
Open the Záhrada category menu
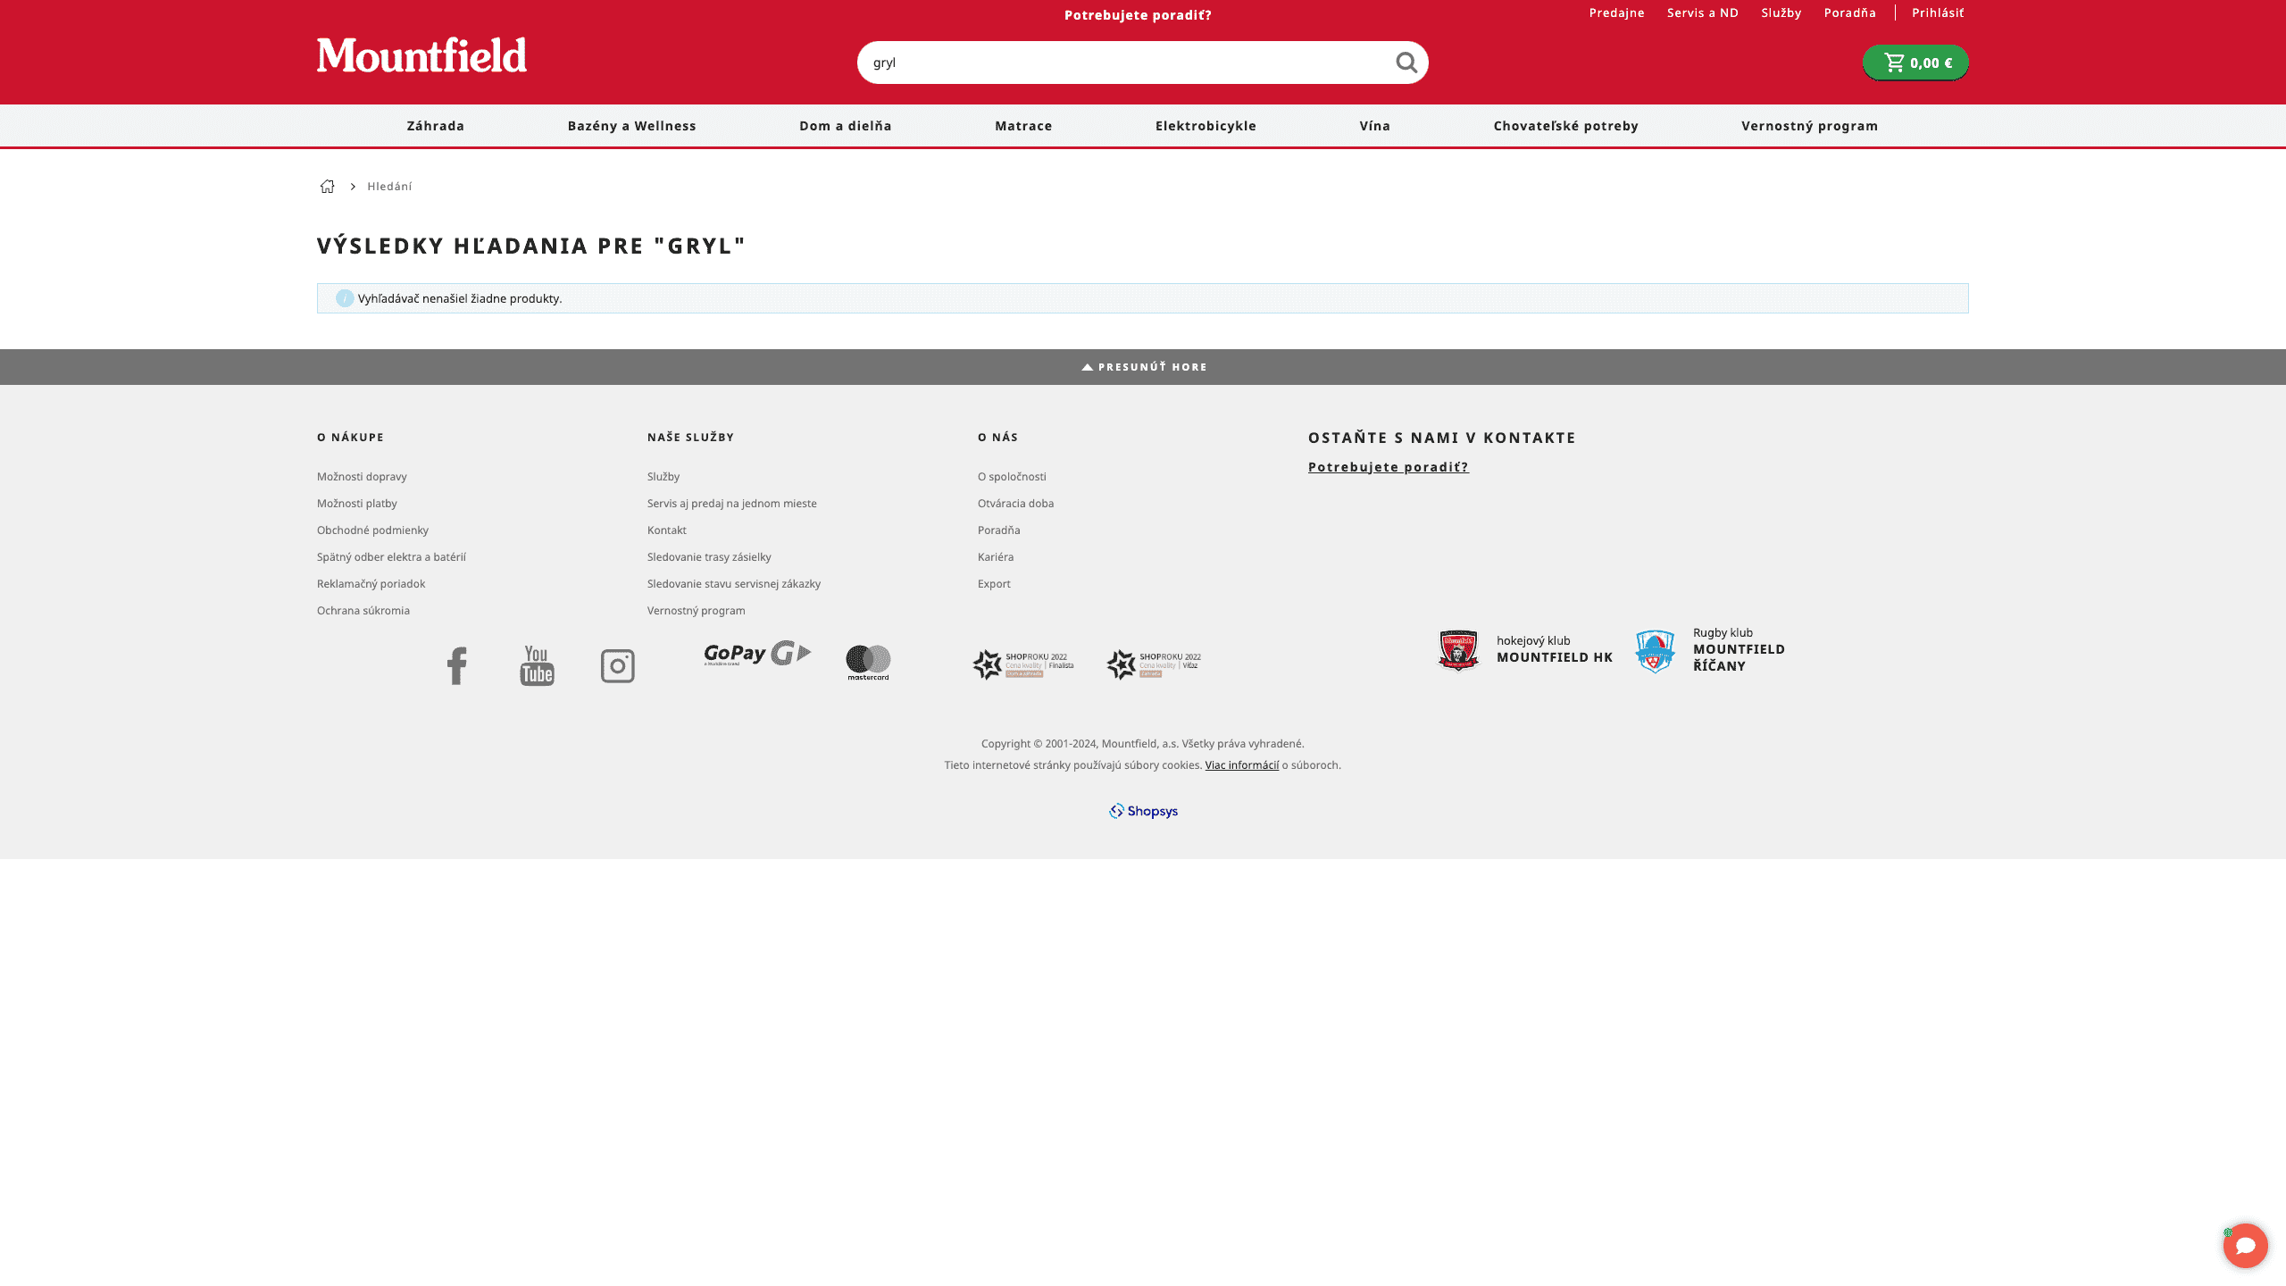click(436, 126)
